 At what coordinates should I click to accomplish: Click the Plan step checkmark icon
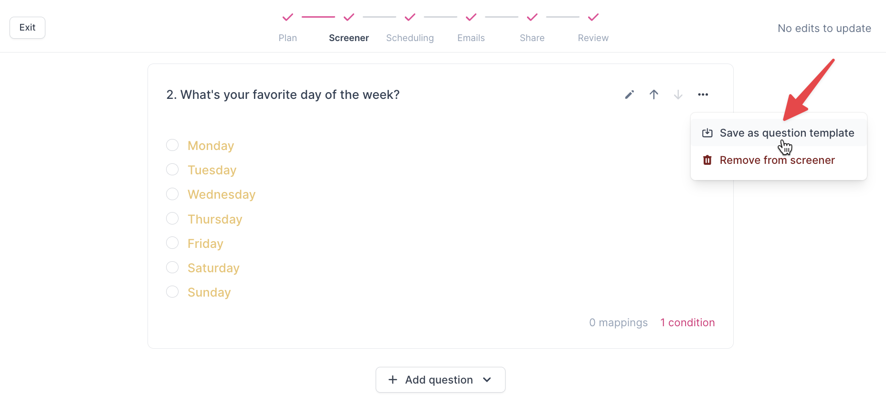[287, 18]
